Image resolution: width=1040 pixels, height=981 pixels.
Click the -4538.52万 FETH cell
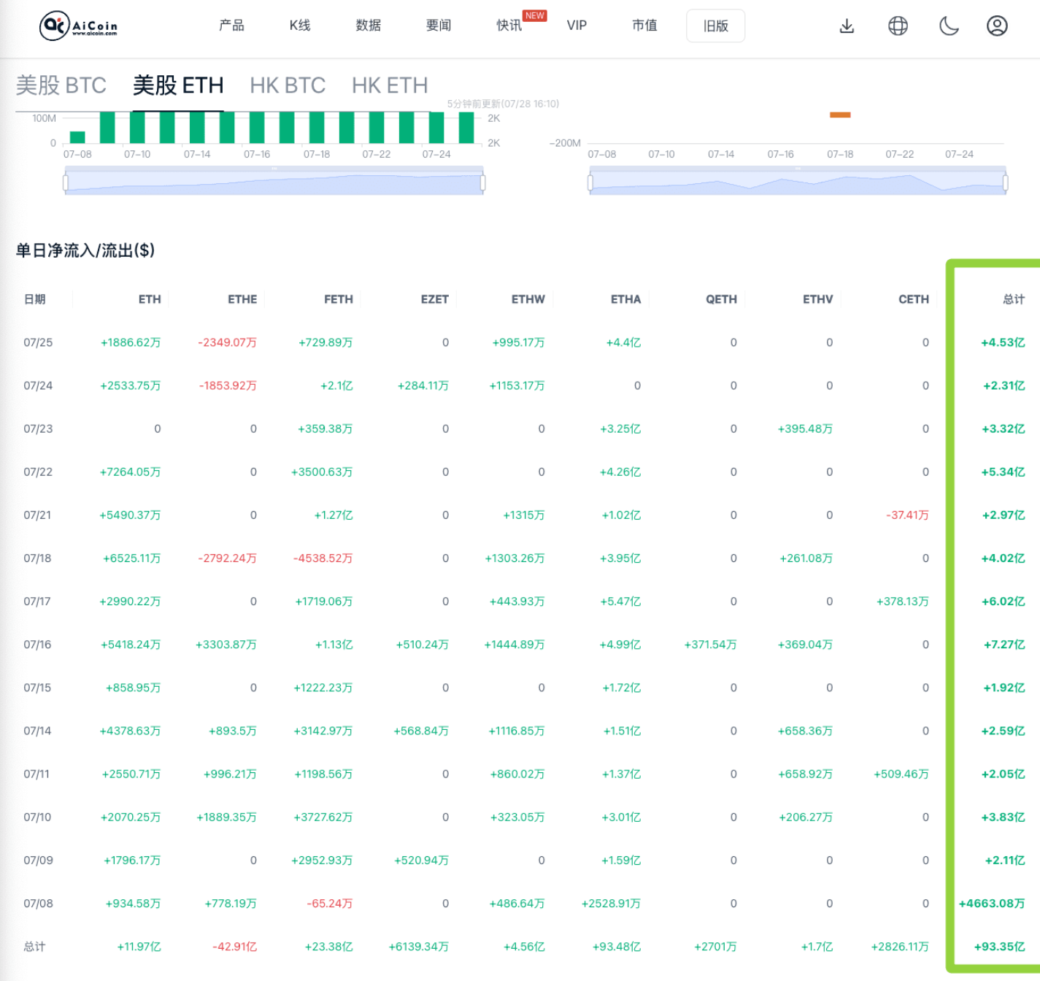pyautogui.click(x=323, y=558)
